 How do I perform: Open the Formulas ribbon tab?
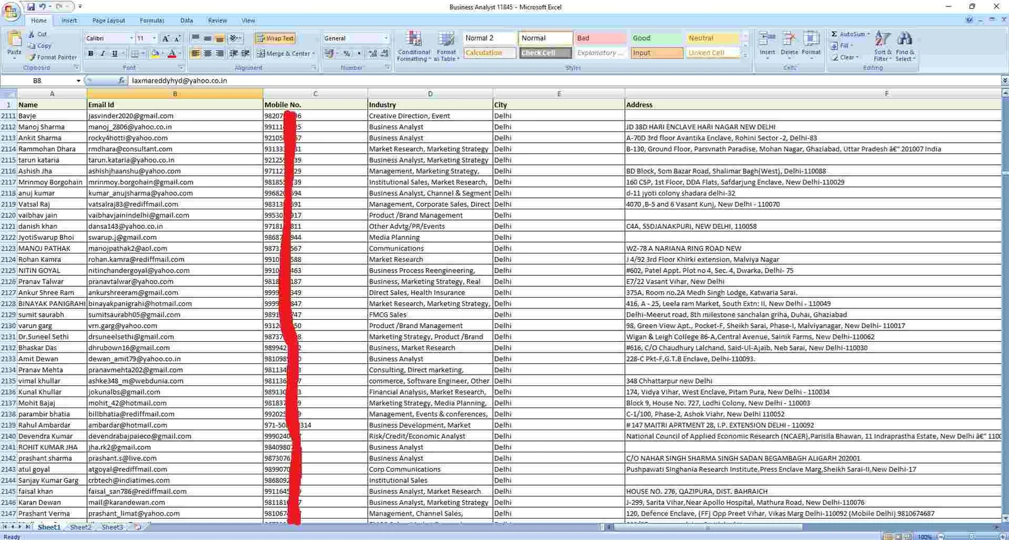coord(152,20)
